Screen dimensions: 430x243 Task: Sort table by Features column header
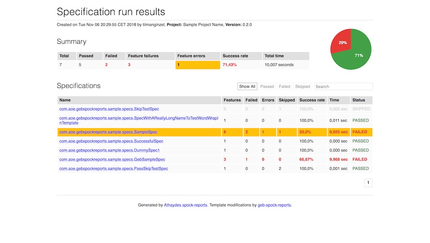tap(232, 100)
